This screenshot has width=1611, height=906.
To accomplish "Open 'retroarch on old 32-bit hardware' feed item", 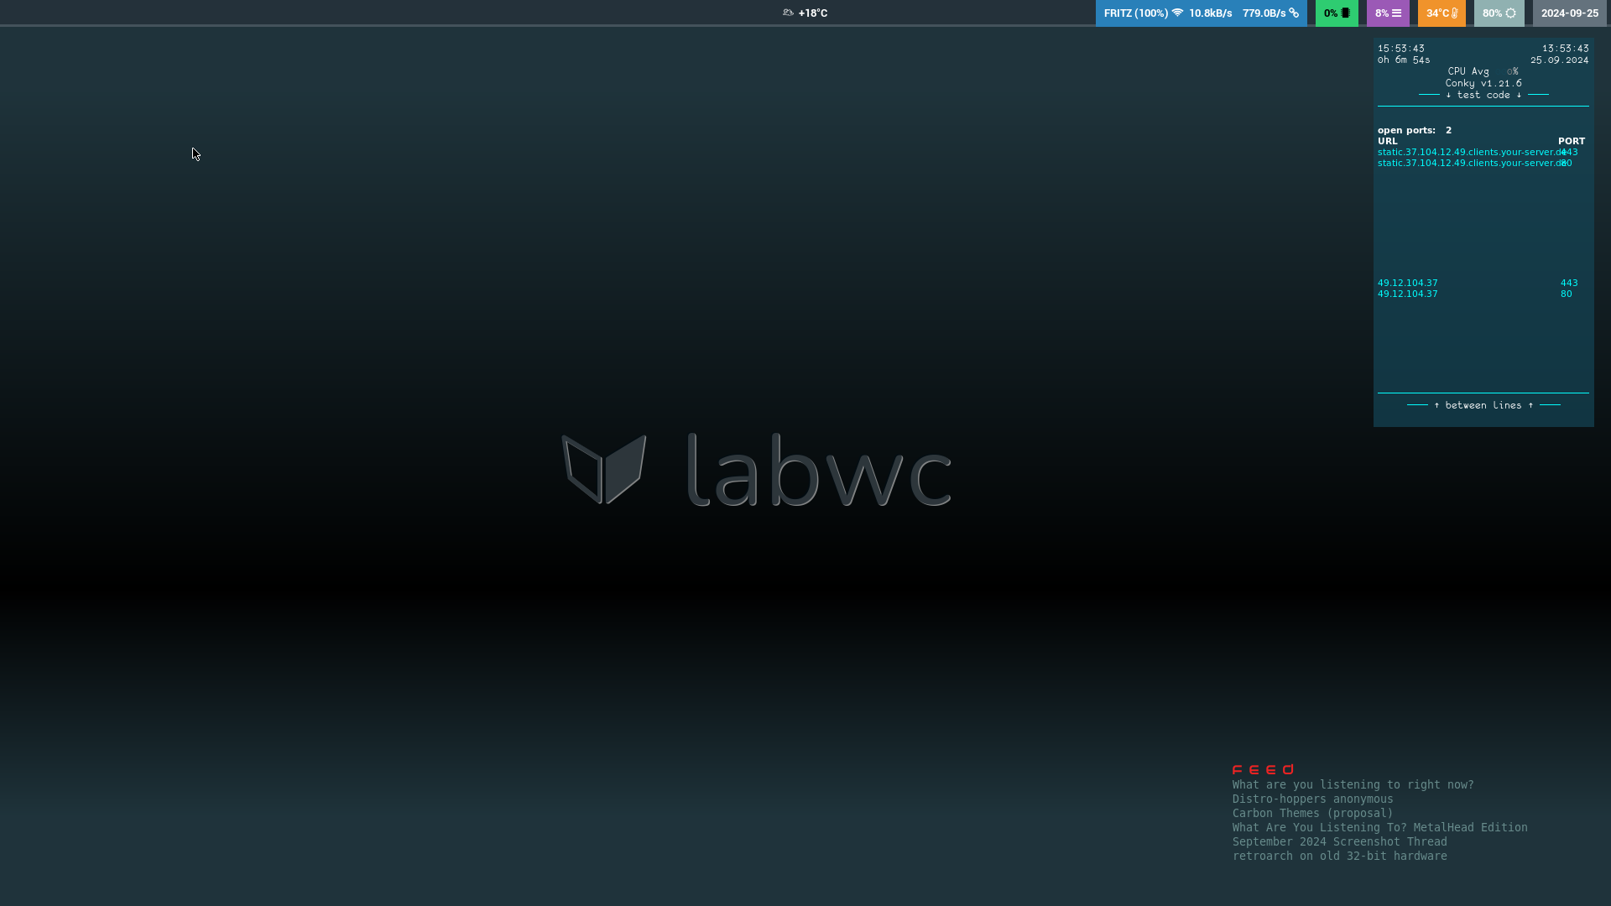I will tap(1339, 856).
